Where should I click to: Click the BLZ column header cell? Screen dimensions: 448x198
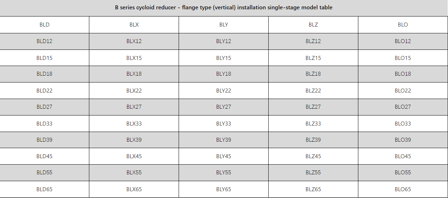pyautogui.click(x=313, y=25)
